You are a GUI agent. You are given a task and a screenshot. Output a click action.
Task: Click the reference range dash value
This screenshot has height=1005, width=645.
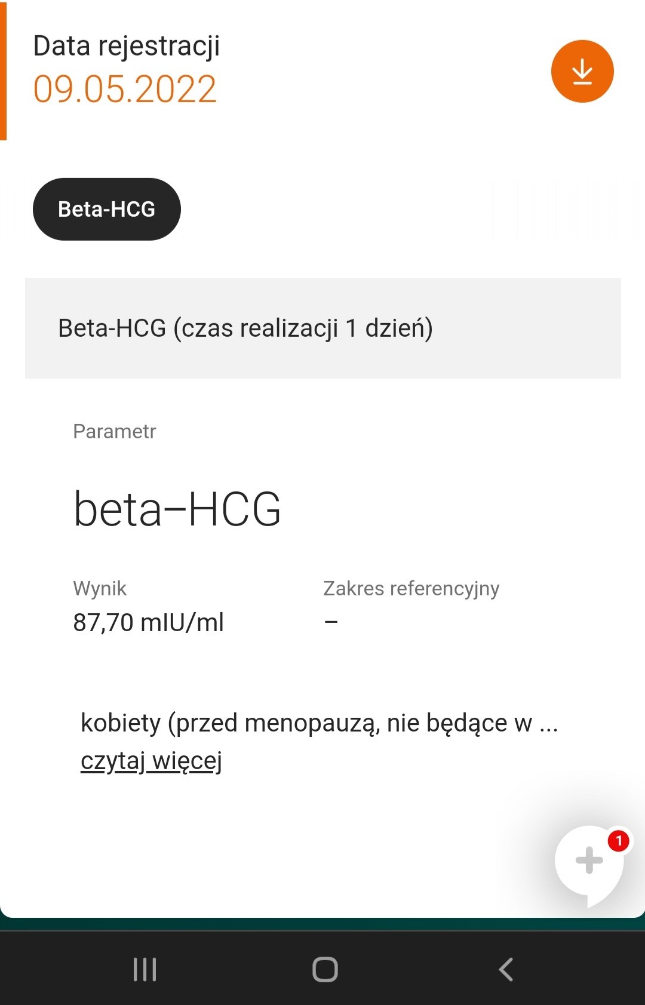coord(331,622)
